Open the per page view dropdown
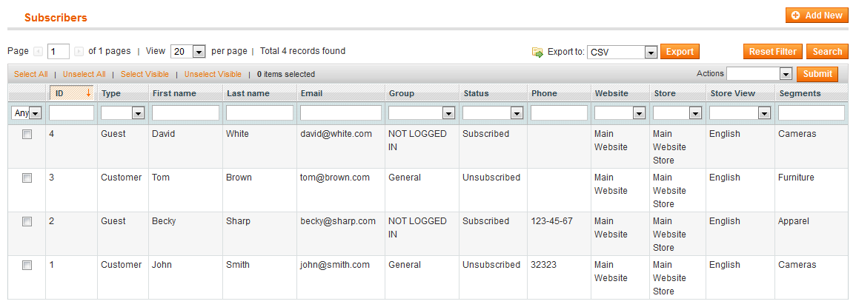Viewport: 856px width, 307px height. 188,52
